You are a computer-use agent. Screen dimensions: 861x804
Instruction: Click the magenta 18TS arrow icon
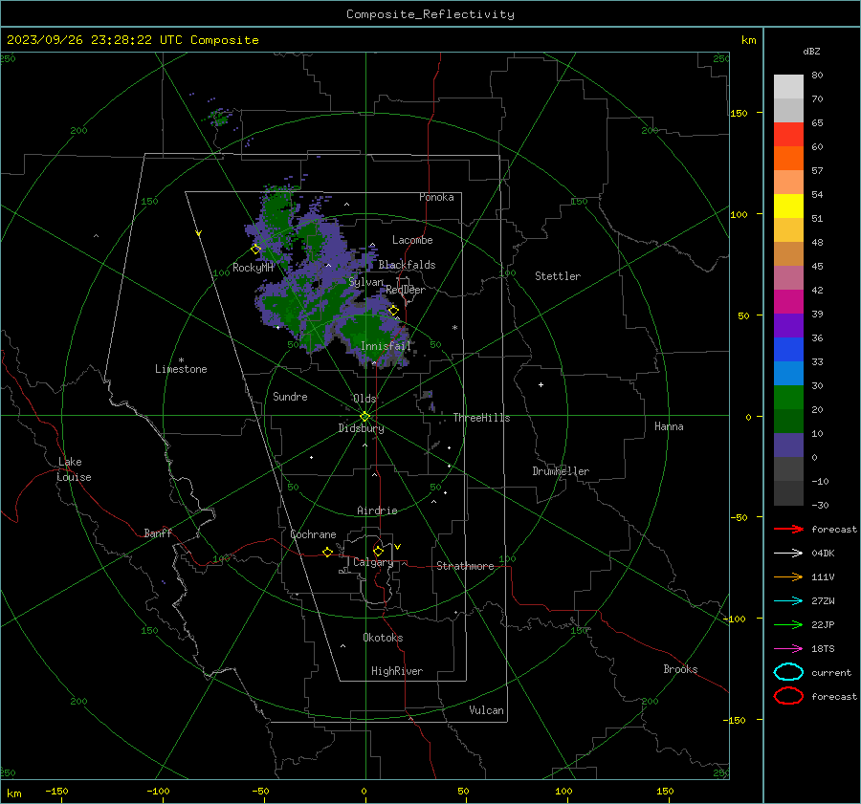(788, 649)
